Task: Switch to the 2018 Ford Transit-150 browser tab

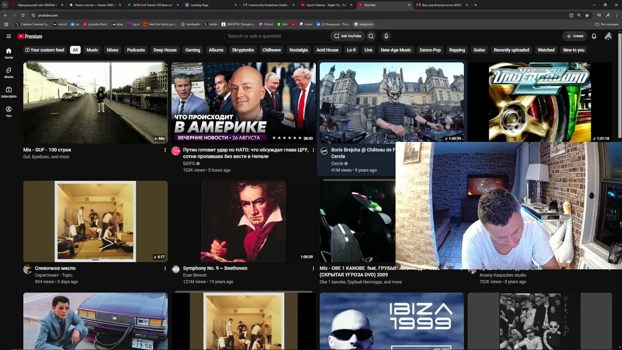Action: [x=153, y=5]
